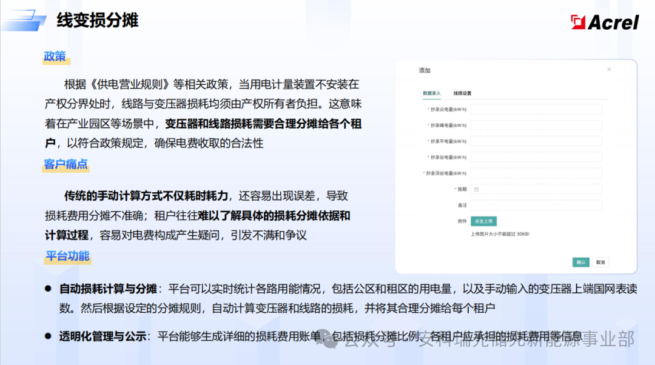Select the 线变损分摊 slide title
Image resolution: width=655 pixels, height=365 pixels.
97,20
